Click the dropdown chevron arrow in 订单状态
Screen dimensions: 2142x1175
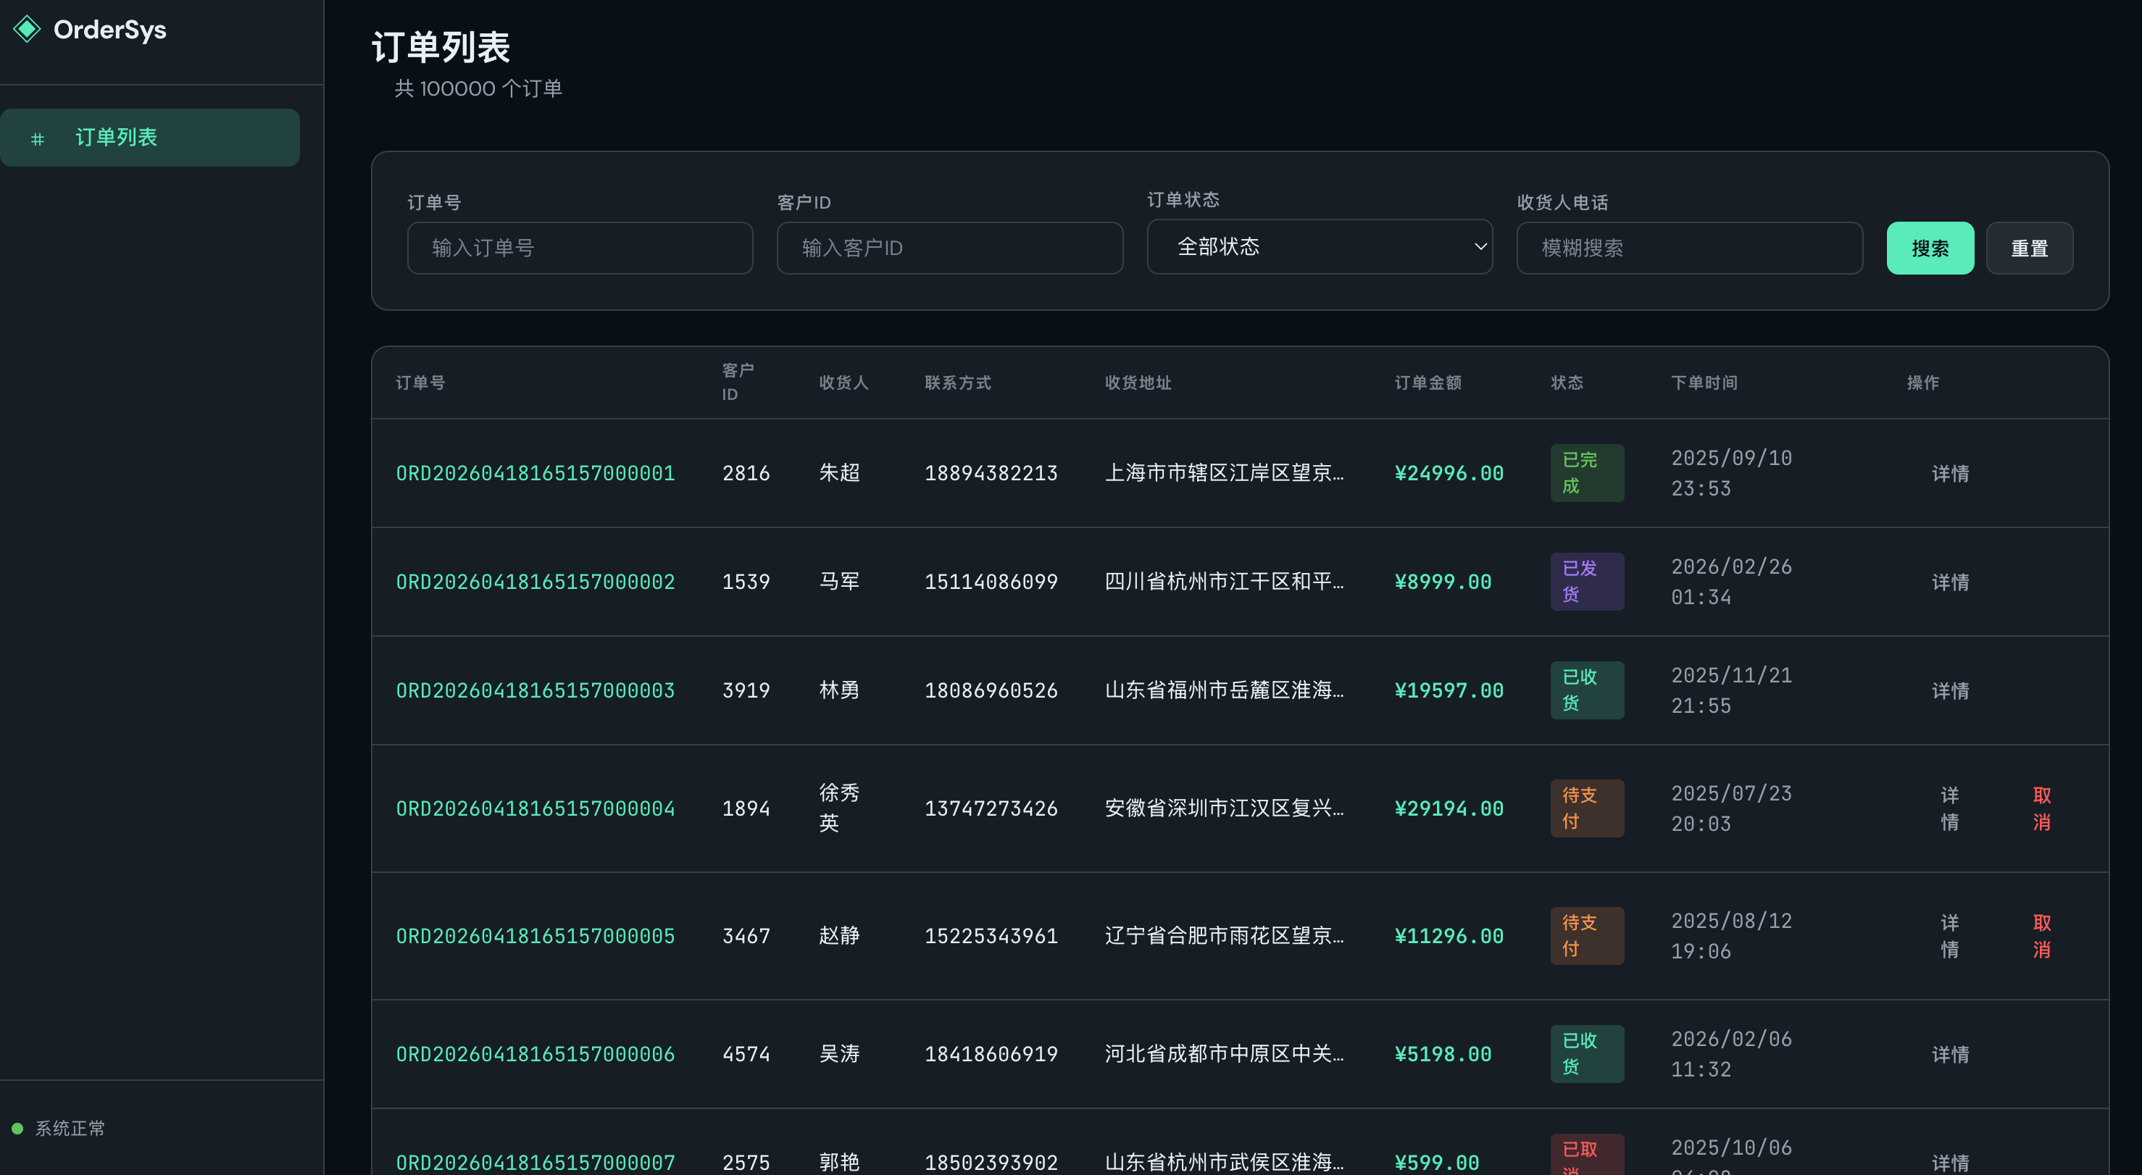pos(1479,247)
